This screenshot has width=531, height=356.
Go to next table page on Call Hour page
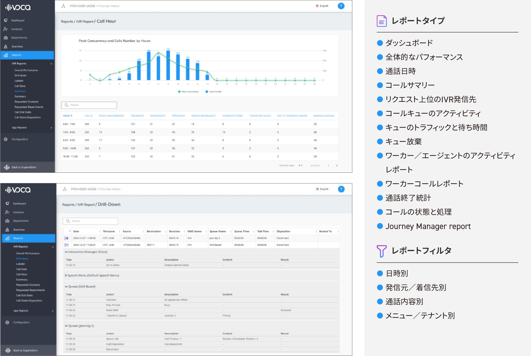click(337, 165)
